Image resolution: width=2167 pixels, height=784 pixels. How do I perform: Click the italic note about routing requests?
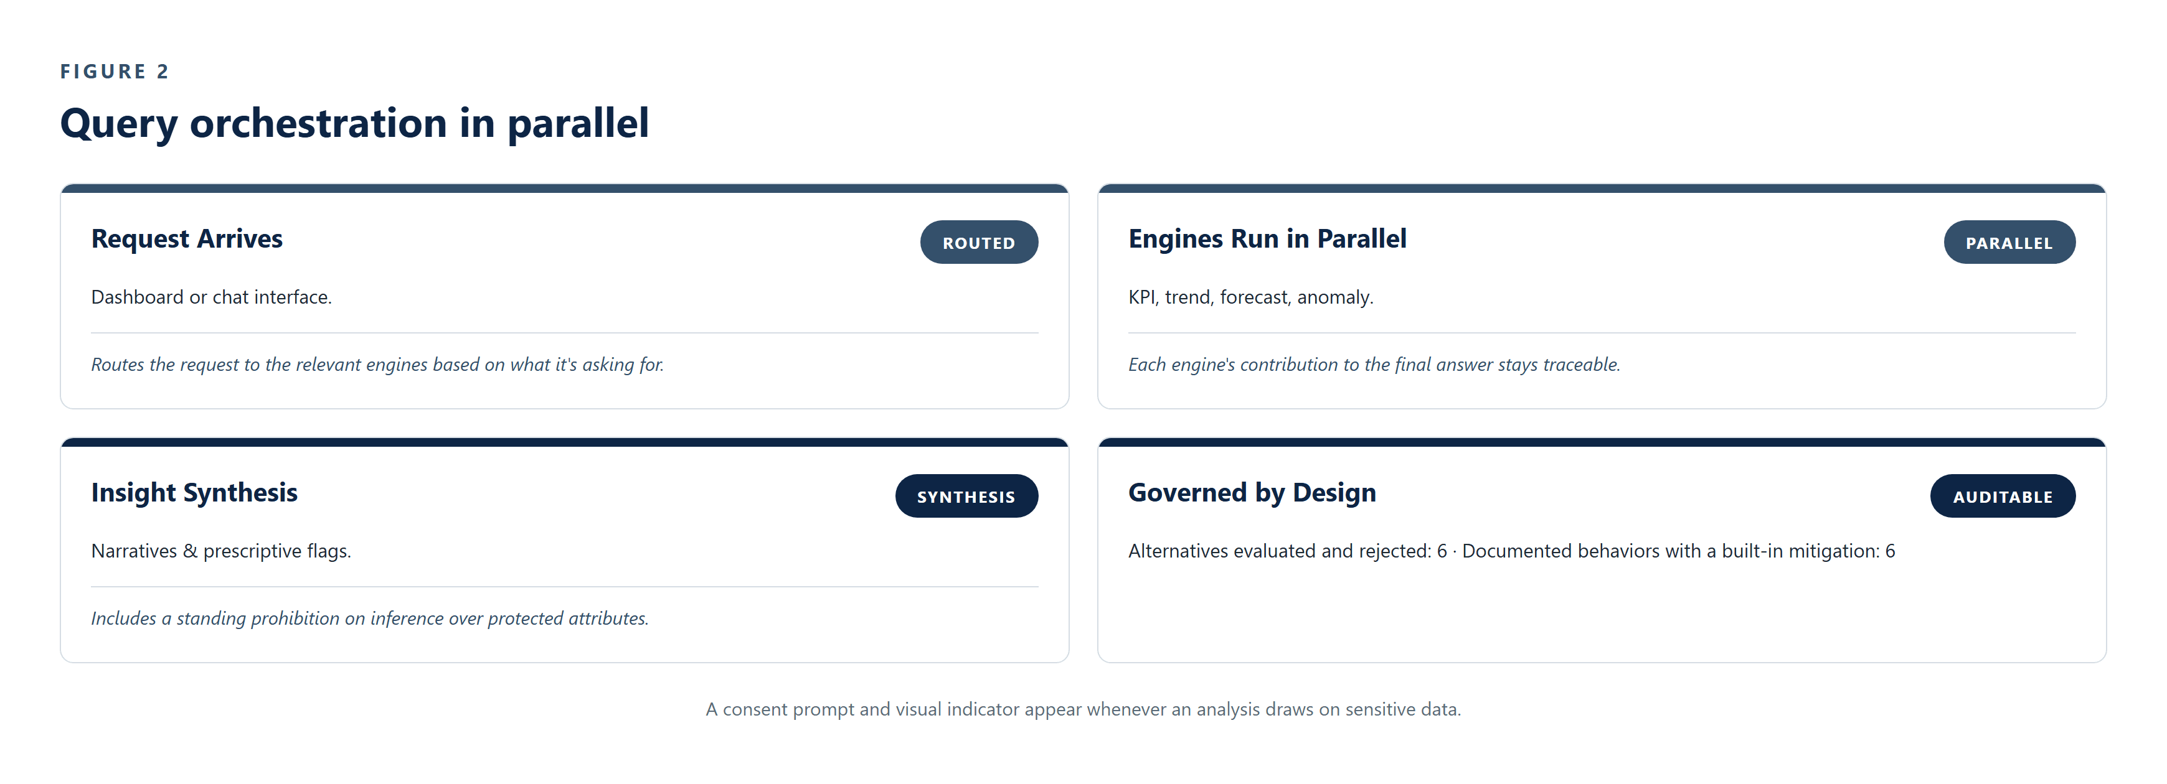tap(377, 365)
